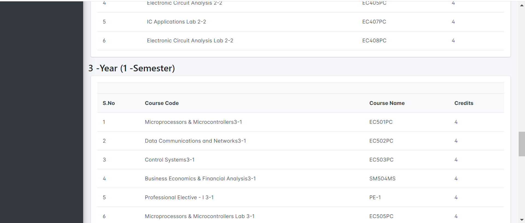Select 'Microprocessors & Microcontrollers3-1' cell

click(x=193, y=122)
